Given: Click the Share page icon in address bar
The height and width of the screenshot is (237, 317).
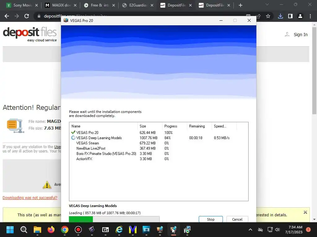Looking at the screenshot, I should point(258,16).
